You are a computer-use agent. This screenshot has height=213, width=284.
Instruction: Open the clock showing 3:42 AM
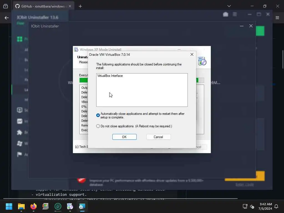265,206
